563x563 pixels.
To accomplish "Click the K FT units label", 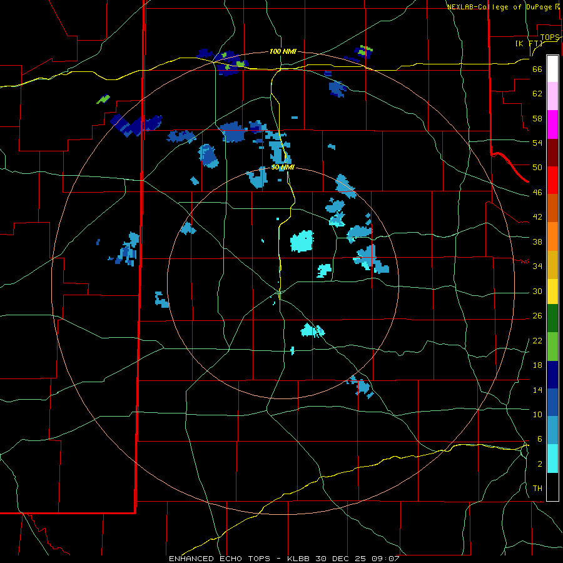I will point(529,43).
